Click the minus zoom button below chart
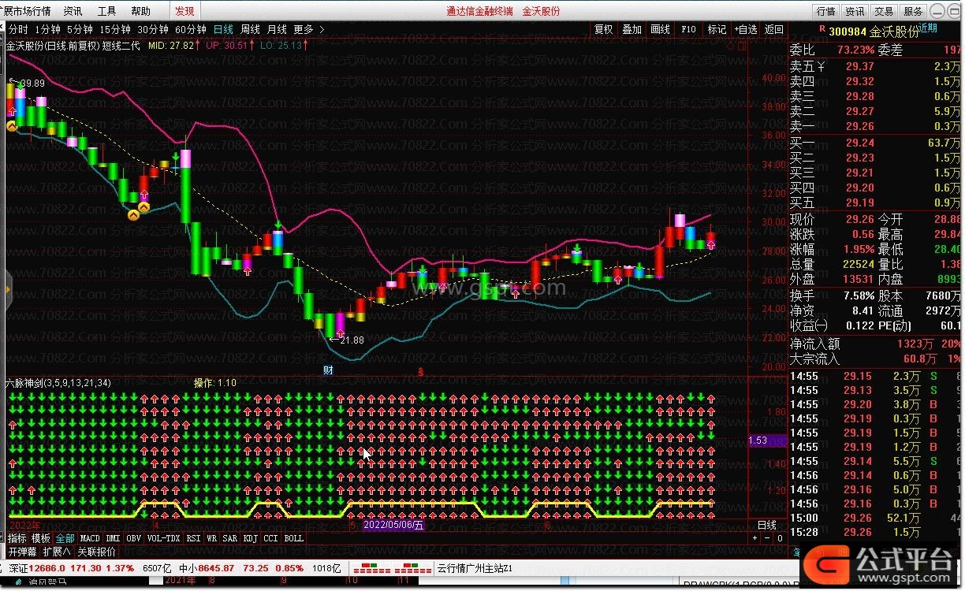 click(x=768, y=538)
